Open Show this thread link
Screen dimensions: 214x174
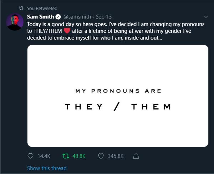coord(47,168)
